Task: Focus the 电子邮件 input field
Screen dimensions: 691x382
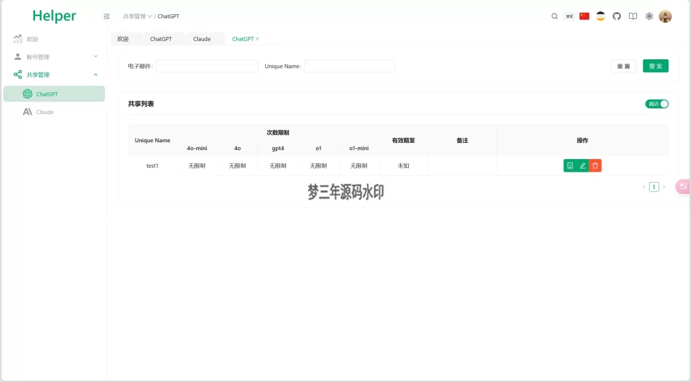Action: coord(207,66)
